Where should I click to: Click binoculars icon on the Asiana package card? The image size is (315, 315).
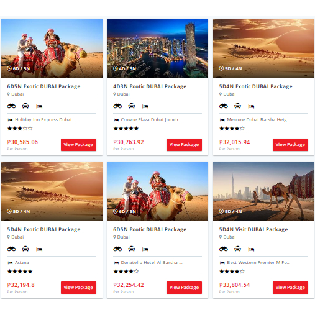pyautogui.click(x=11, y=249)
